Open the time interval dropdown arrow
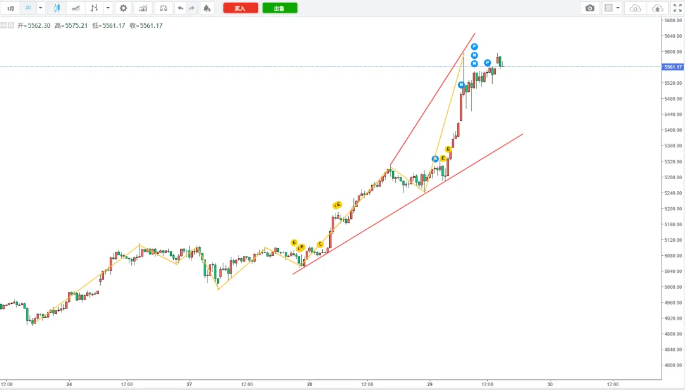Image resolution: width=685 pixels, height=390 pixels. (40, 8)
